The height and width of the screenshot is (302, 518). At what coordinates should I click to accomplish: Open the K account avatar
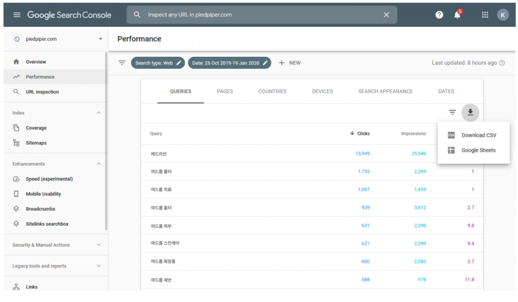[x=503, y=15]
